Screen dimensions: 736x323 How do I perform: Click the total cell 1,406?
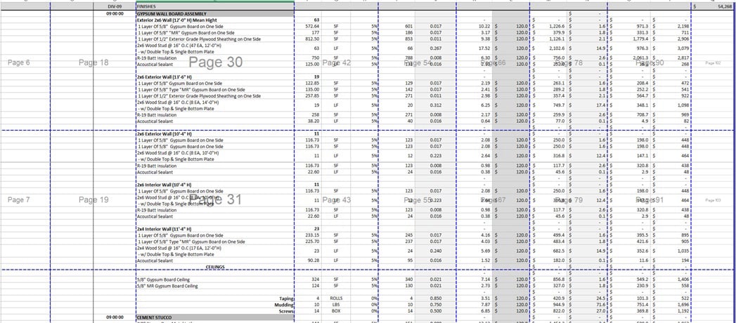click(x=671, y=279)
